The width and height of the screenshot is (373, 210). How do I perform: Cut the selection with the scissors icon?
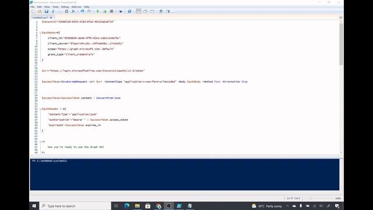[x=53, y=12]
